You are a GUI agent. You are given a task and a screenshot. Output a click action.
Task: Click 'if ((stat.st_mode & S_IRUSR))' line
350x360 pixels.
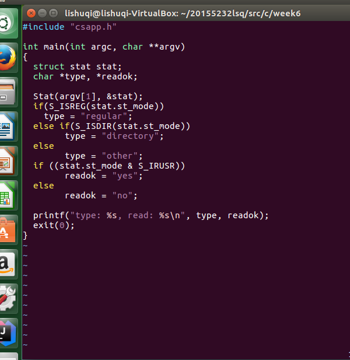109,166
